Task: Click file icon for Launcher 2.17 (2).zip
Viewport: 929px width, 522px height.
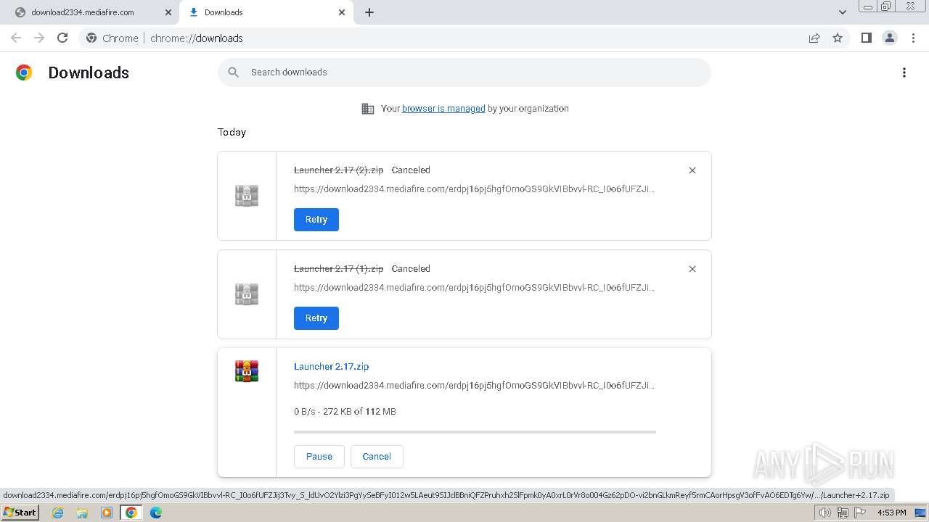Action: click(247, 196)
